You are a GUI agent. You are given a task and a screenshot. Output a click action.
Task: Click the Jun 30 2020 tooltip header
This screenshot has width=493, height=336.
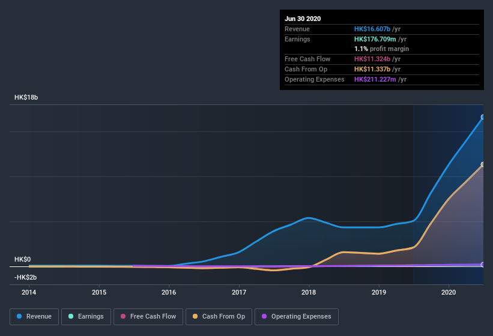pos(303,19)
